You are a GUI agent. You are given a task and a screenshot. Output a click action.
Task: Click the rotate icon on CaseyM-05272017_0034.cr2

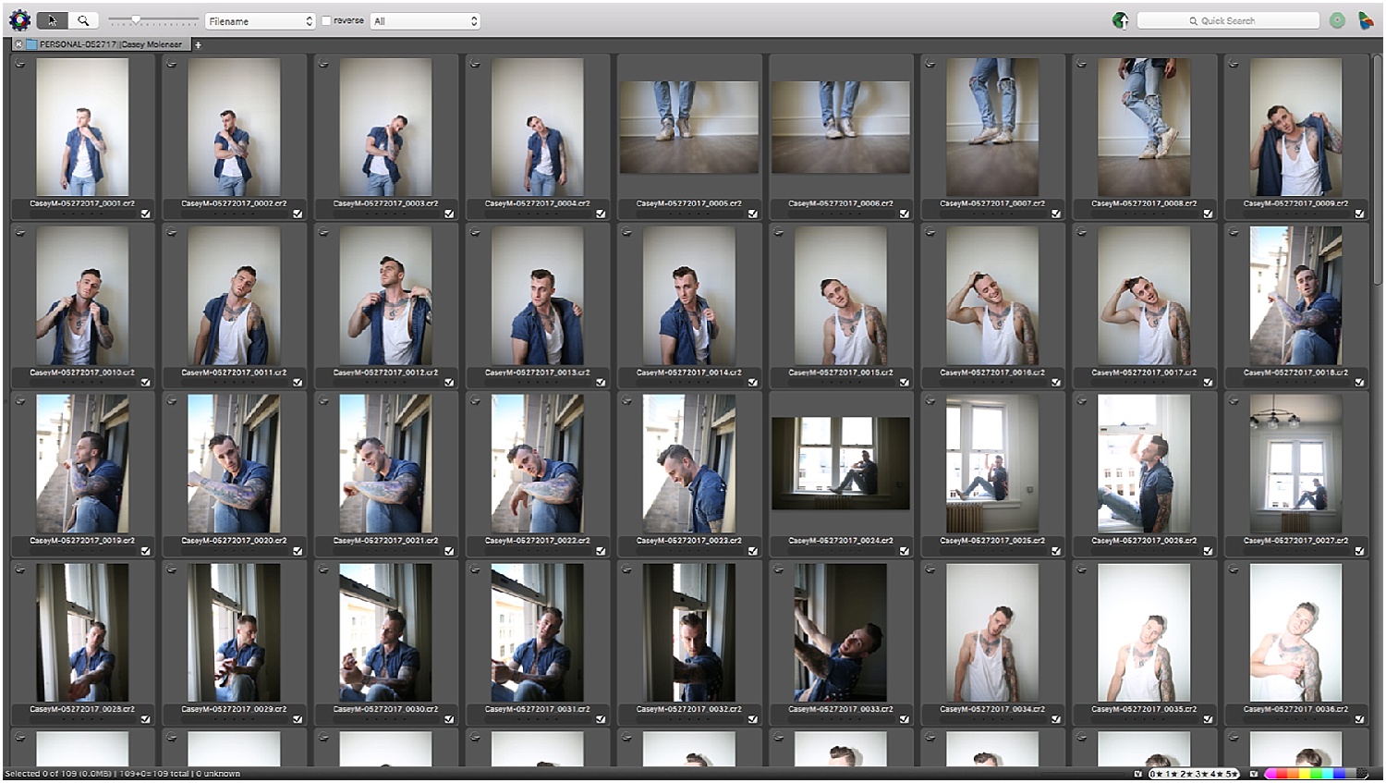(x=930, y=570)
